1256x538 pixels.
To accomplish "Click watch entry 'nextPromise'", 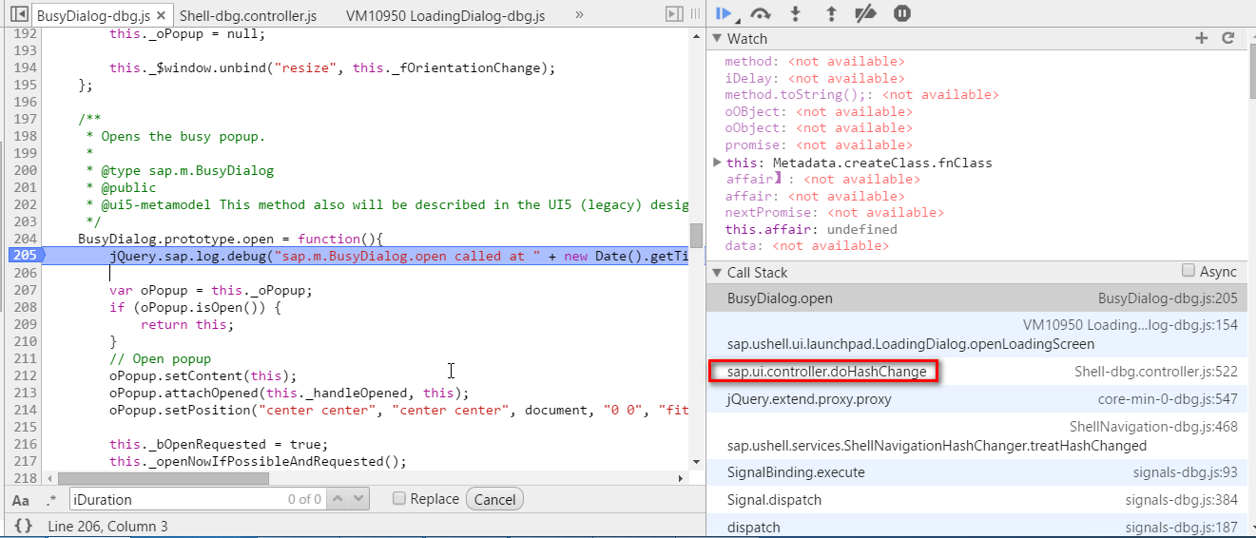I will [x=834, y=213].
